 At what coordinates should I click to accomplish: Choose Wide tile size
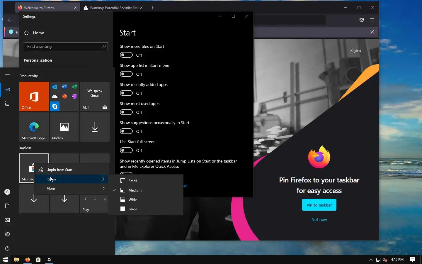(x=146, y=199)
